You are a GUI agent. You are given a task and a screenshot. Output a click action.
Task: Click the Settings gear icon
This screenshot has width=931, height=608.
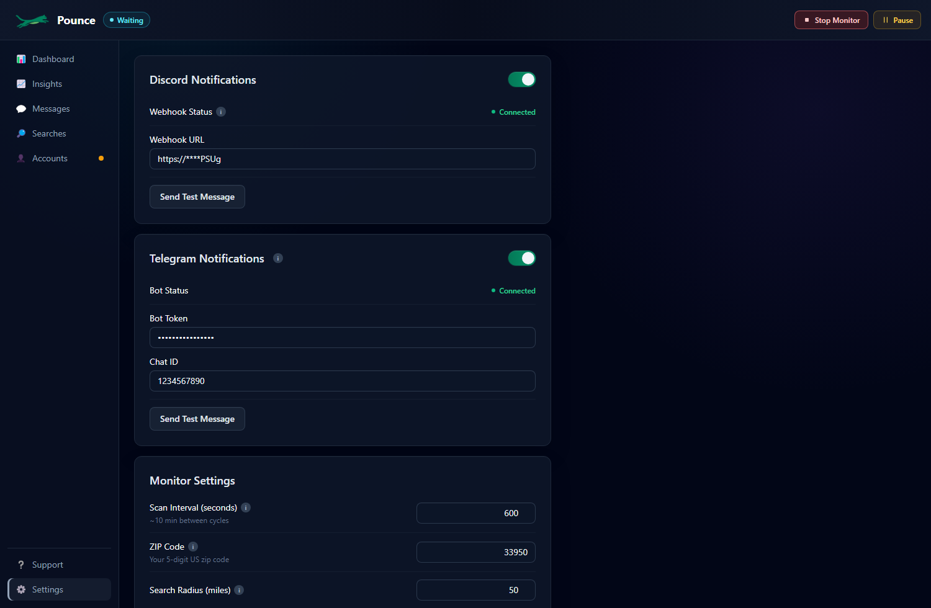21,589
